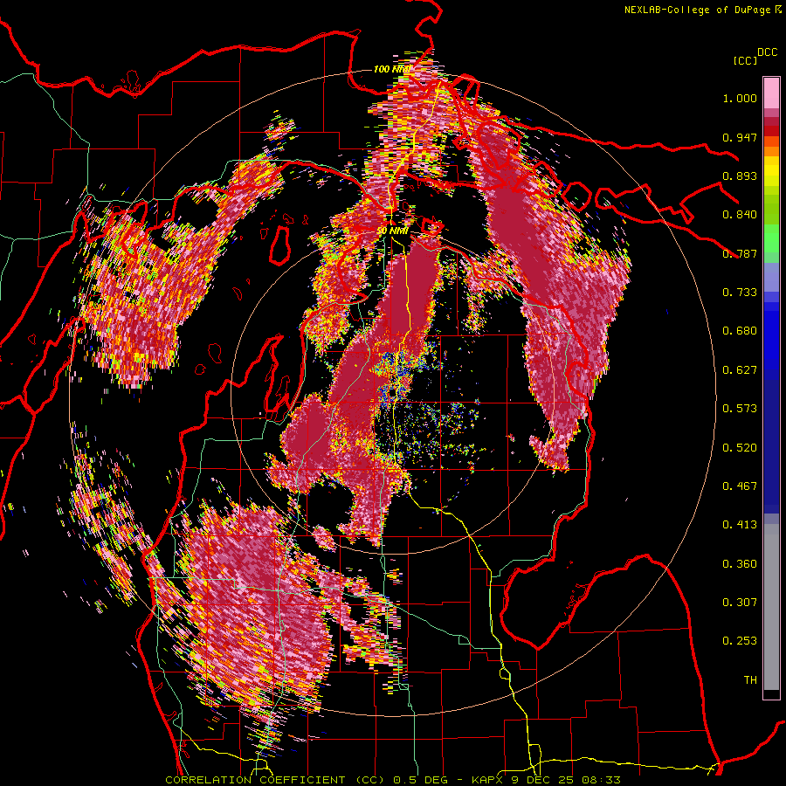The height and width of the screenshot is (786, 786).
Task: Click the NEXLAB-College of DuPage credit text
Action: click(697, 10)
